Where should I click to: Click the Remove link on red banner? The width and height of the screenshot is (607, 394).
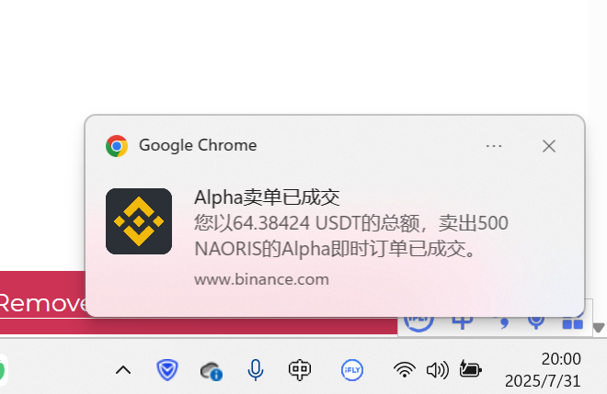click(42, 303)
